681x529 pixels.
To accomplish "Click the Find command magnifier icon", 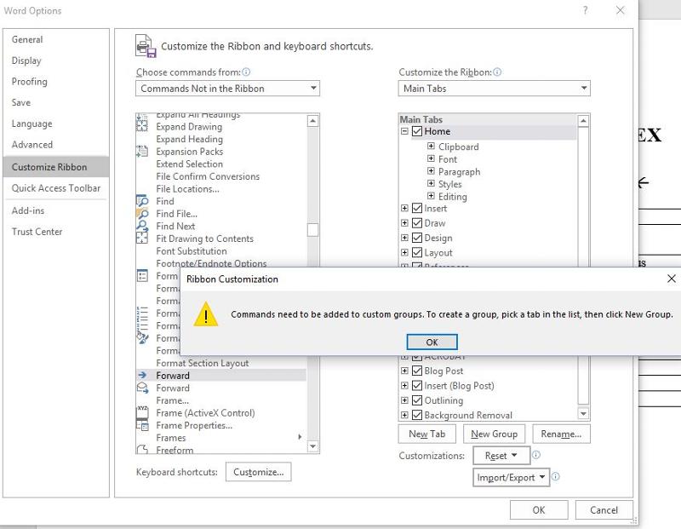I will coord(142,202).
